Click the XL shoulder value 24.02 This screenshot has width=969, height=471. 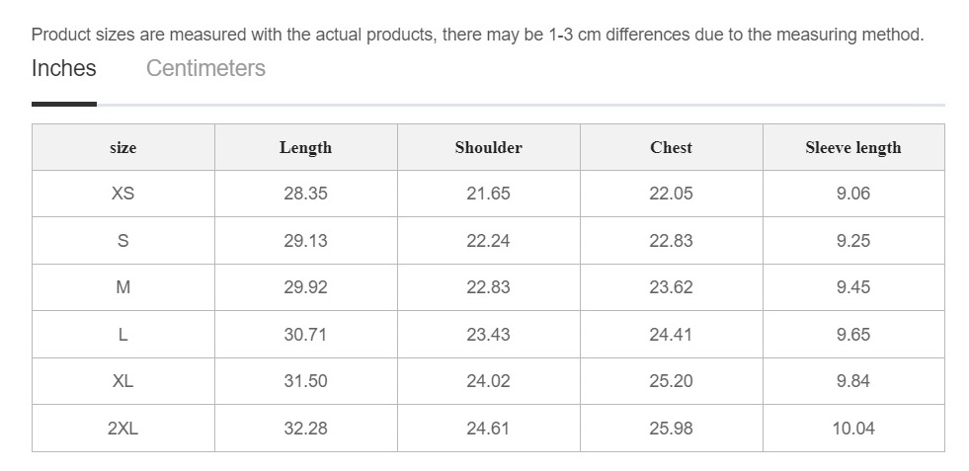(488, 381)
